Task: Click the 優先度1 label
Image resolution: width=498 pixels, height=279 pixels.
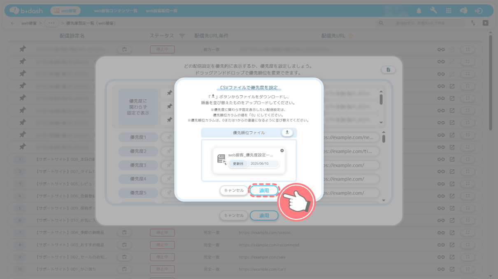Action: (138, 137)
